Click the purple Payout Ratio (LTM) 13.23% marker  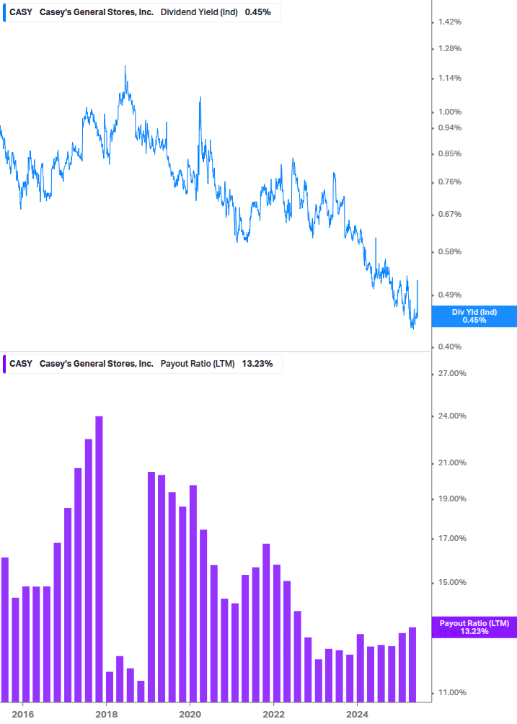(474, 627)
